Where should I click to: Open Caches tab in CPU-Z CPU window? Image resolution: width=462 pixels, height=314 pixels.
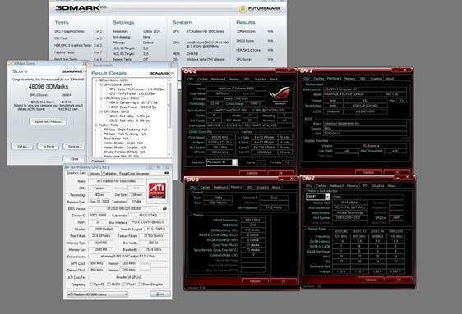[202, 79]
